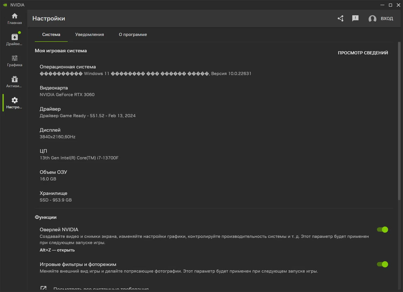Click the share icon in header
403x292 pixels.
341,18
